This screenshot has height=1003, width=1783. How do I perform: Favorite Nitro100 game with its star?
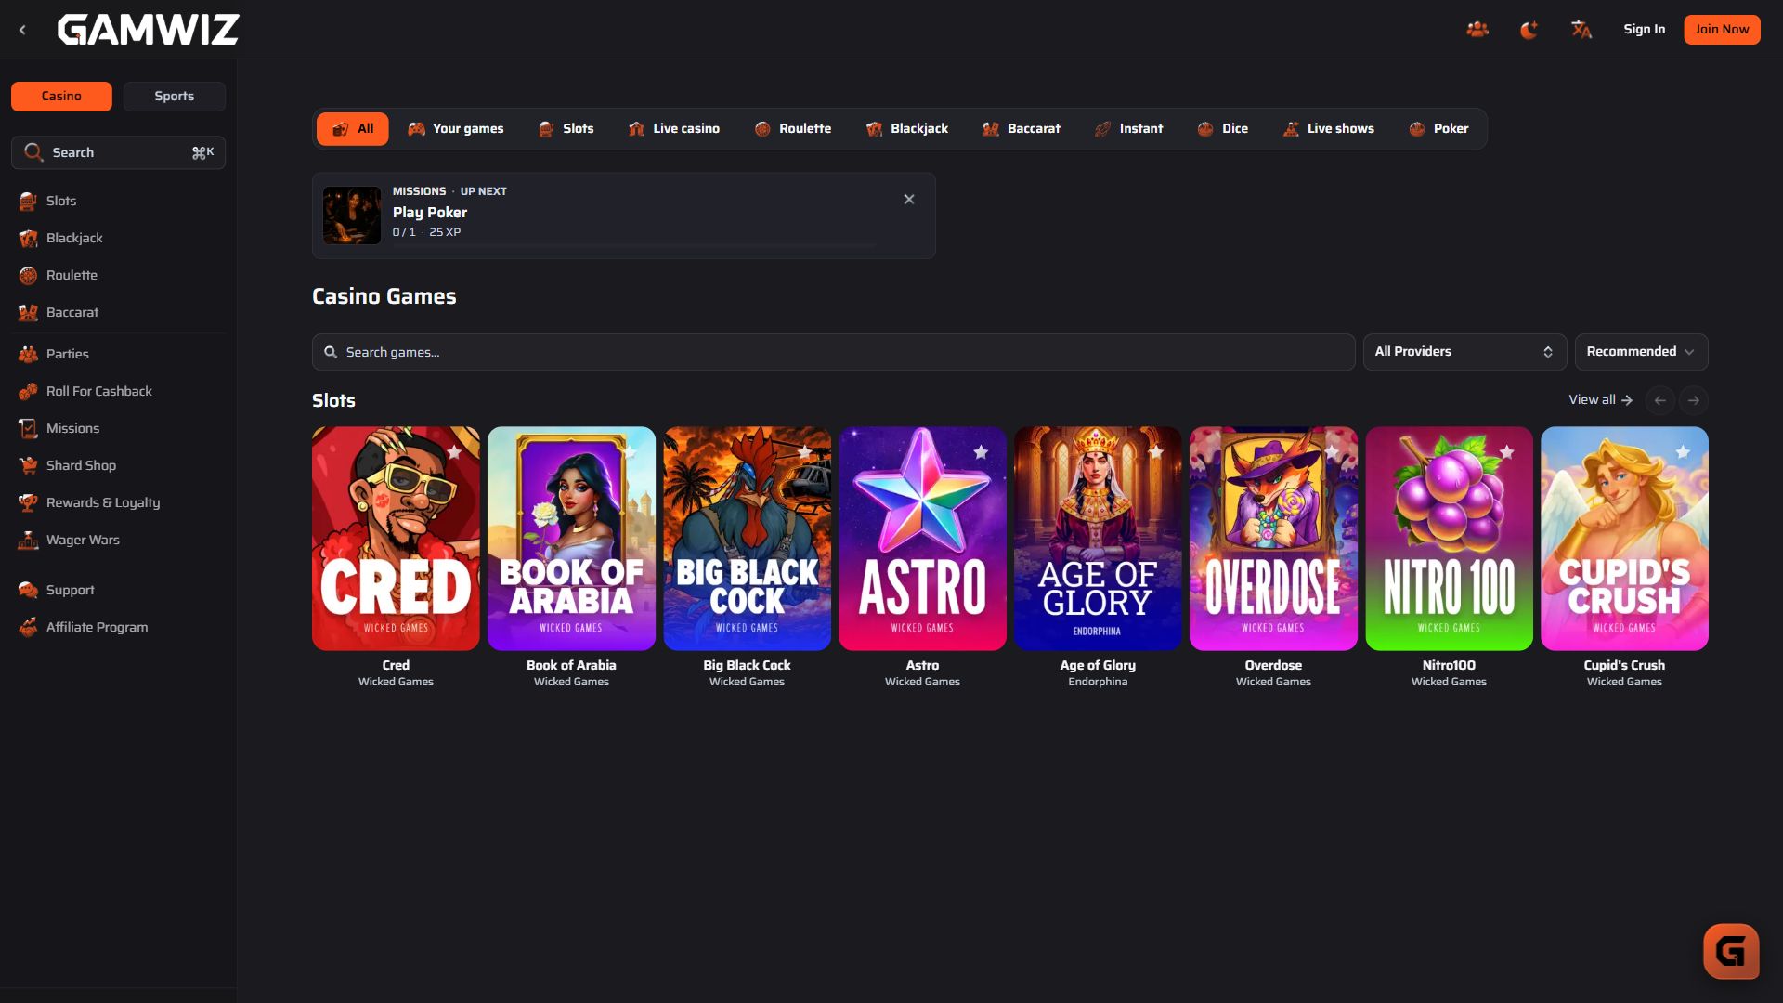click(x=1507, y=452)
